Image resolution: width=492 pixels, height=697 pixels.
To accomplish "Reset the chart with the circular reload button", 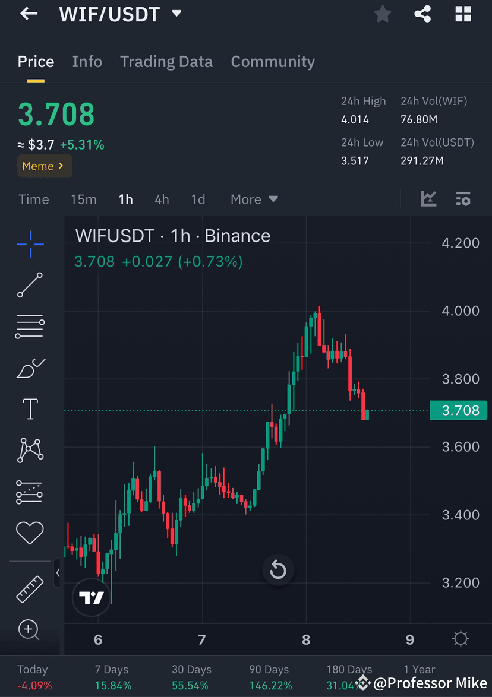I will pyautogui.click(x=278, y=570).
